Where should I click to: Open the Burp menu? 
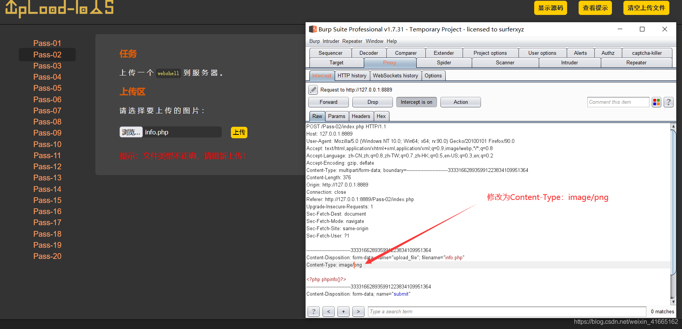click(x=314, y=41)
